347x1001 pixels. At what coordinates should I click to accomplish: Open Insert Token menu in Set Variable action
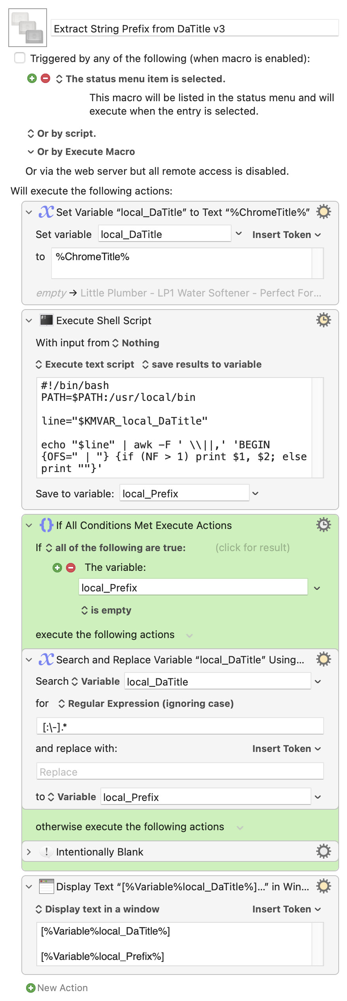click(x=287, y=234)
